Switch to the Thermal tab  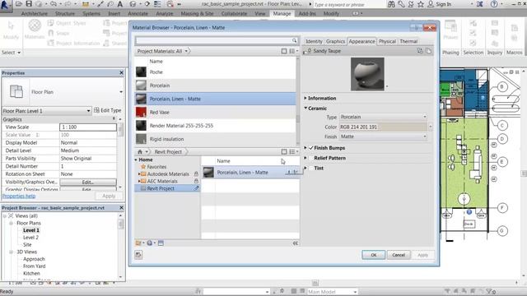[408, 41]
